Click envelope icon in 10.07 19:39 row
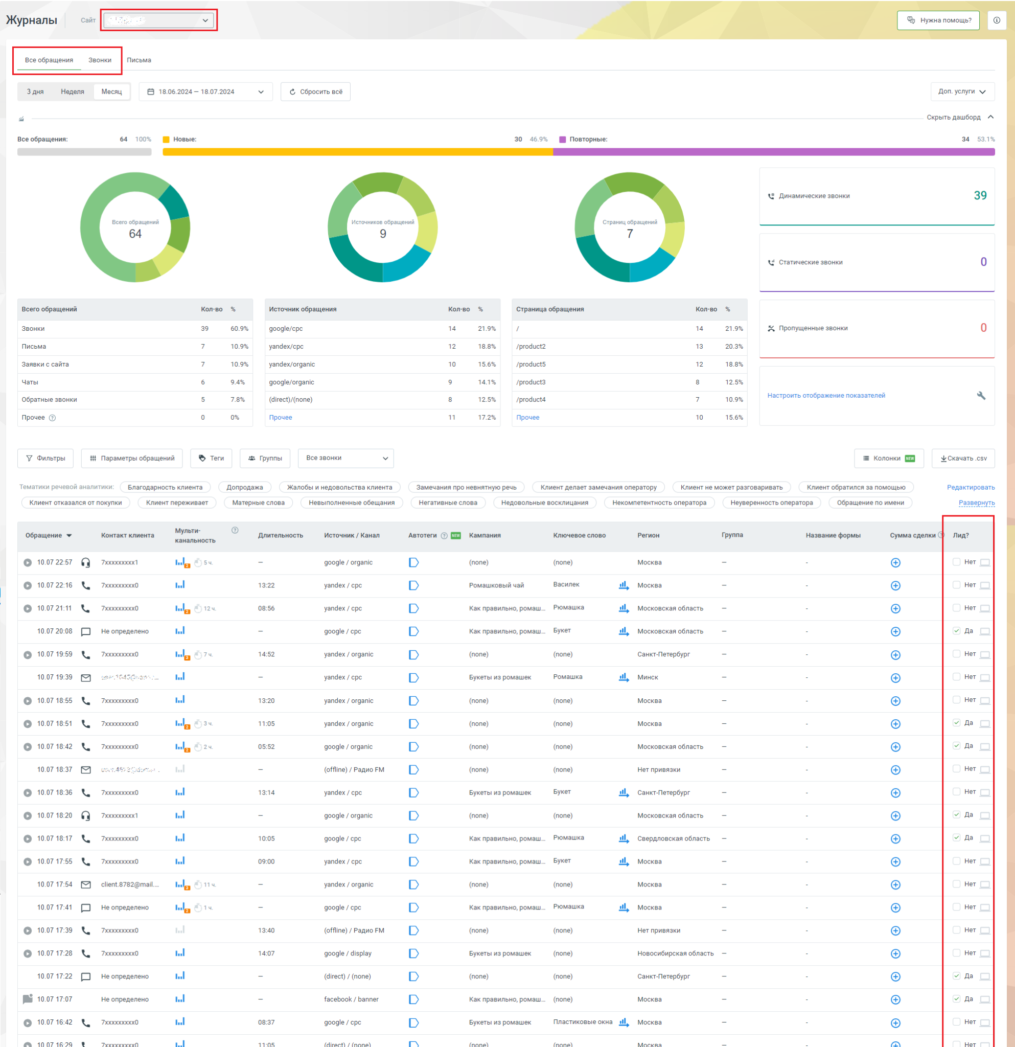The height and width of the screenshot is (1047, 1015). 85,677
